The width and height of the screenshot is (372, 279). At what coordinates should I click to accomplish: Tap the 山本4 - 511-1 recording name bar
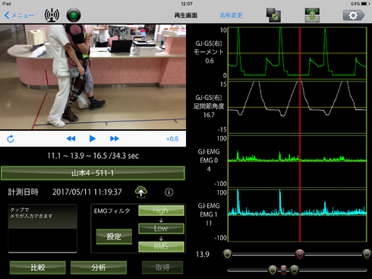point(93,173)
